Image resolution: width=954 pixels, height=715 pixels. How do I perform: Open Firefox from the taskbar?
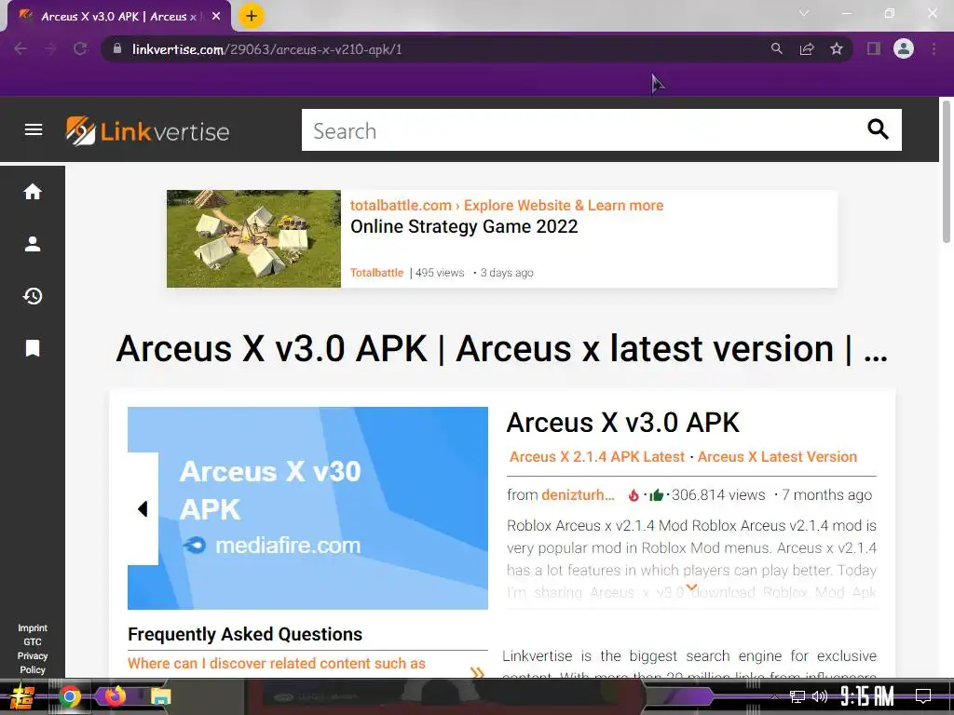(x=115, y=696)
